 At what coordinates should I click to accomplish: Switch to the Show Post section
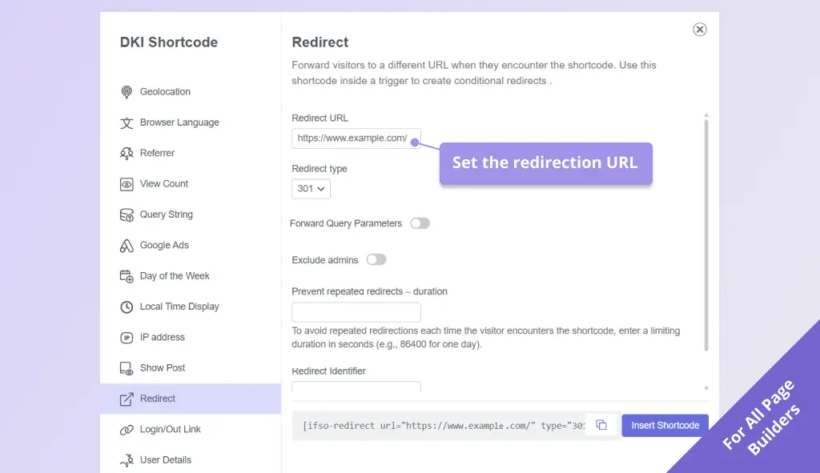tap(163, 367)
